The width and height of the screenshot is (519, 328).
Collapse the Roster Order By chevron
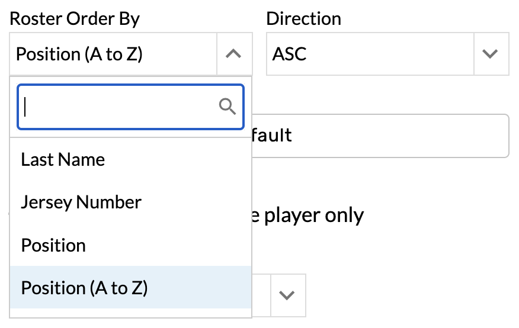[234, 54]
